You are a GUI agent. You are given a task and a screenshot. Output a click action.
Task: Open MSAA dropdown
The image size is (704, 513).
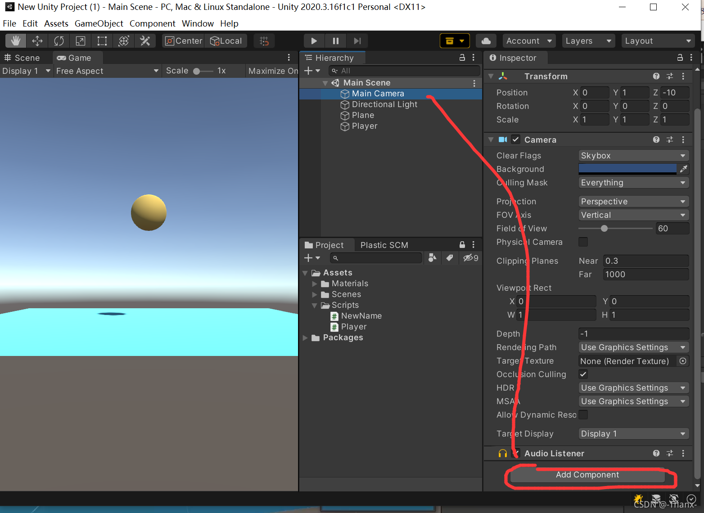click(x=633, y=401)
